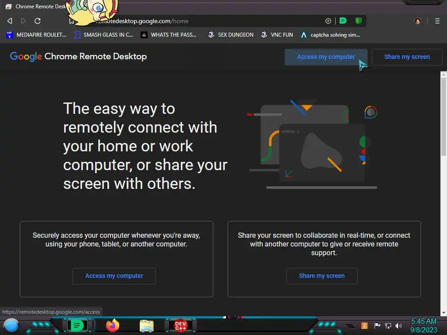Go forward with the browser forward arrow

[24, 21]
